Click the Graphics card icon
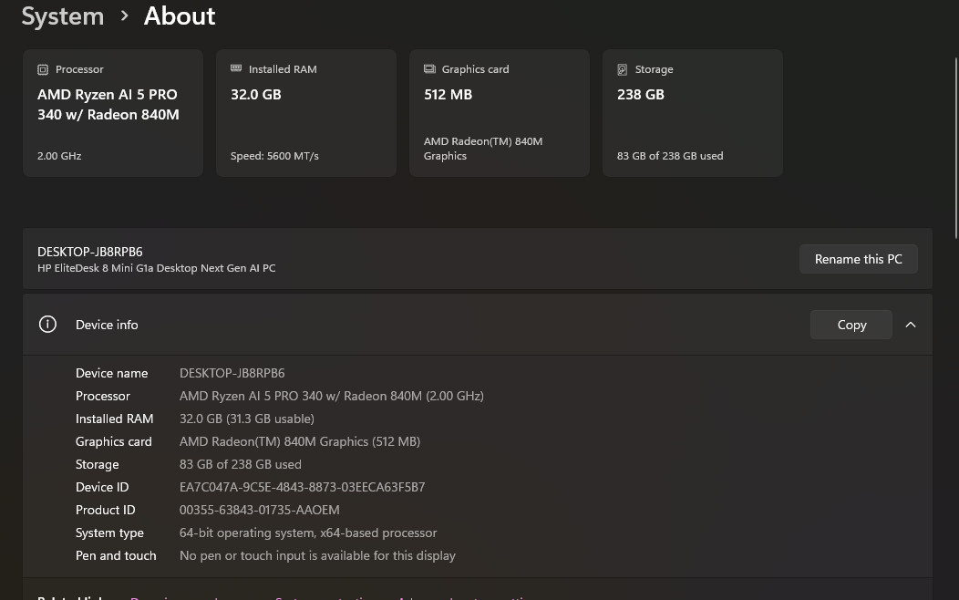The width and height of the screenshot is (959, 600). 429,69
